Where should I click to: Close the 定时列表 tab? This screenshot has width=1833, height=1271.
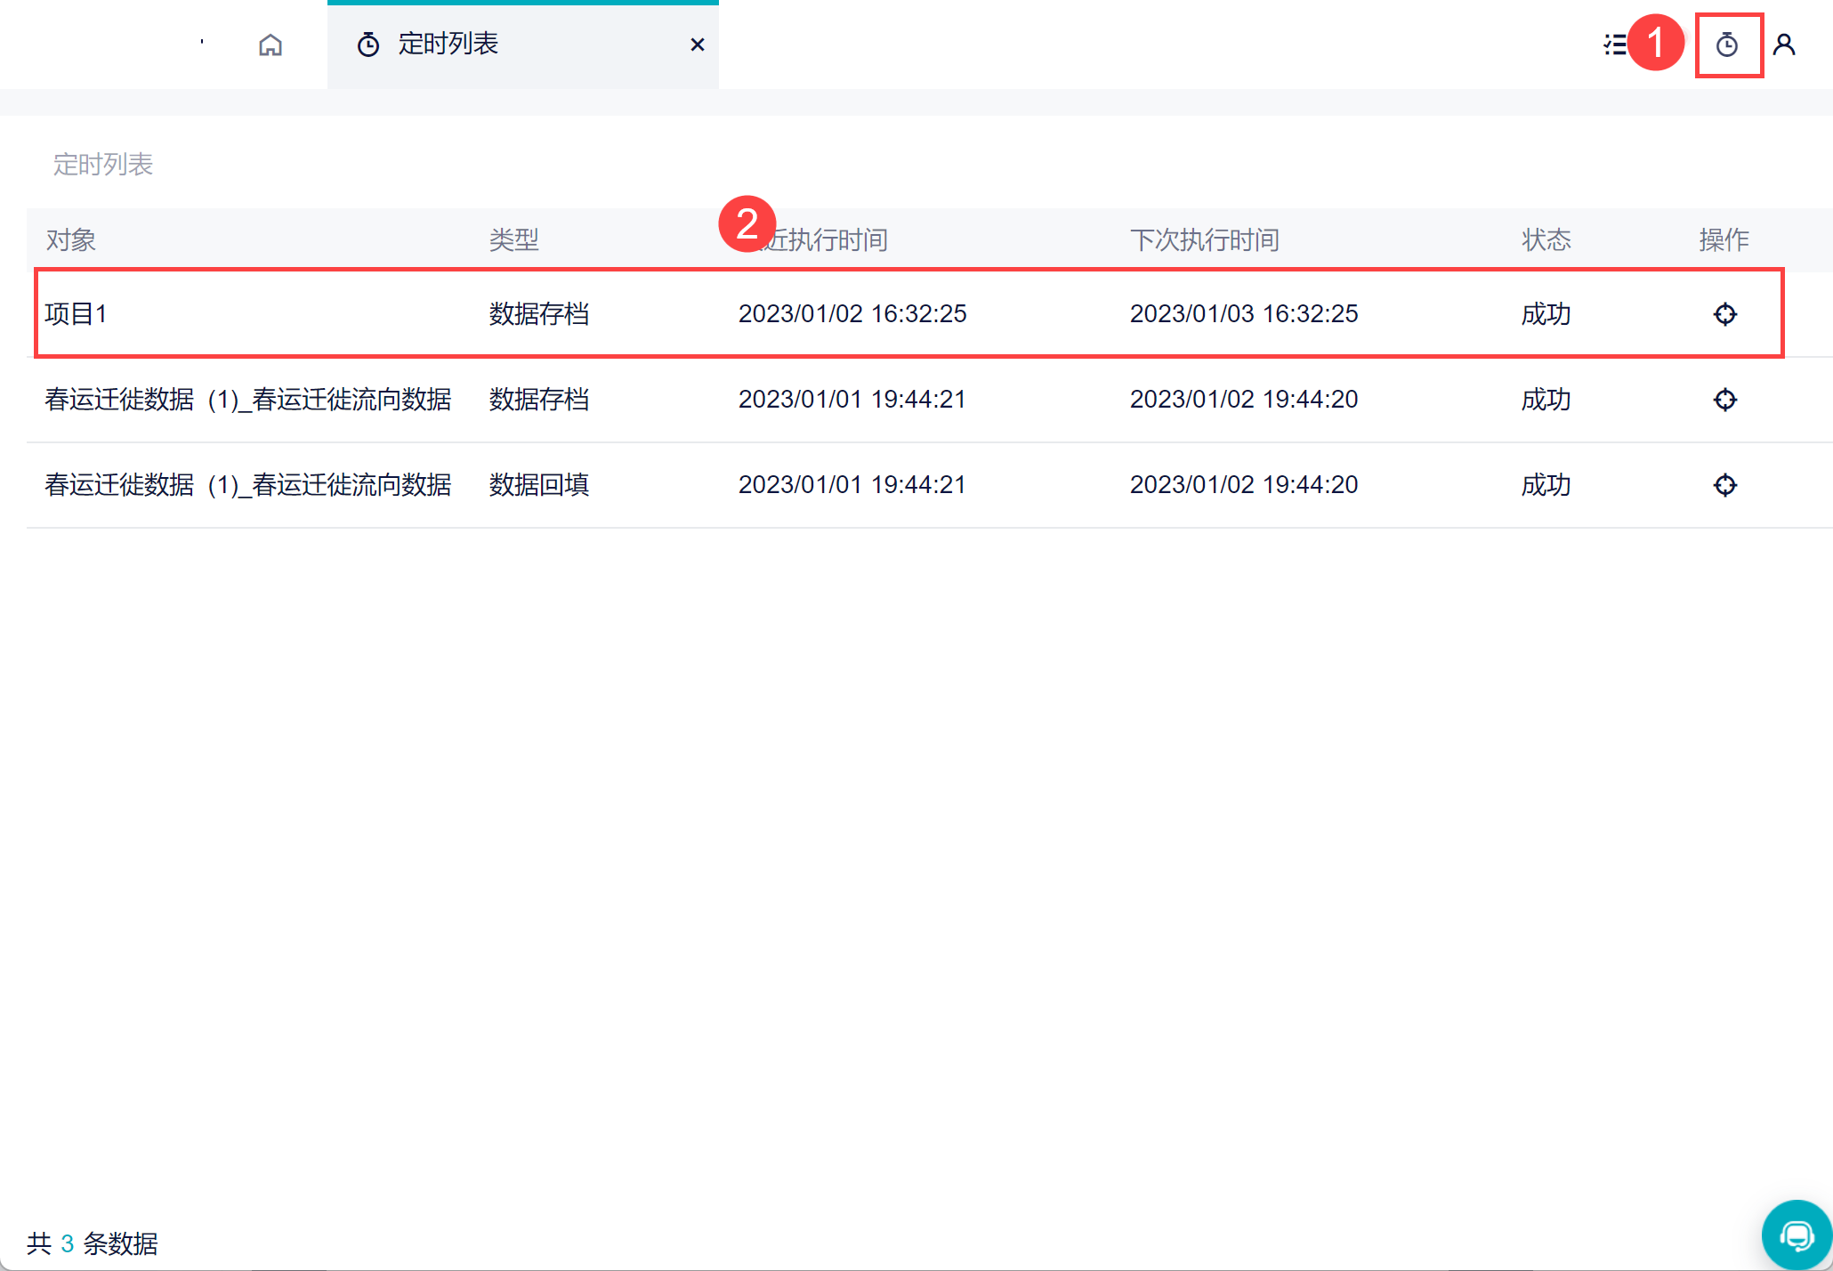tap(698, 45)
